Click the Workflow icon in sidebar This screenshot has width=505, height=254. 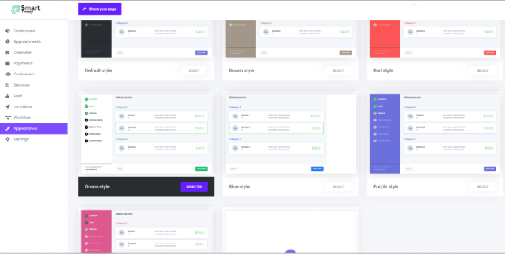click(x=7, y=117)
